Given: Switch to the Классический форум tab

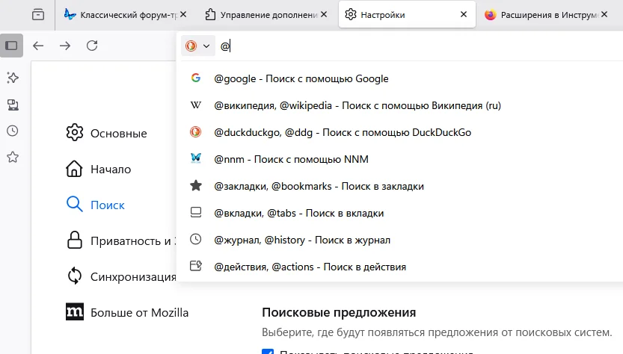Looking at the screenshot, I should (120, 14).
